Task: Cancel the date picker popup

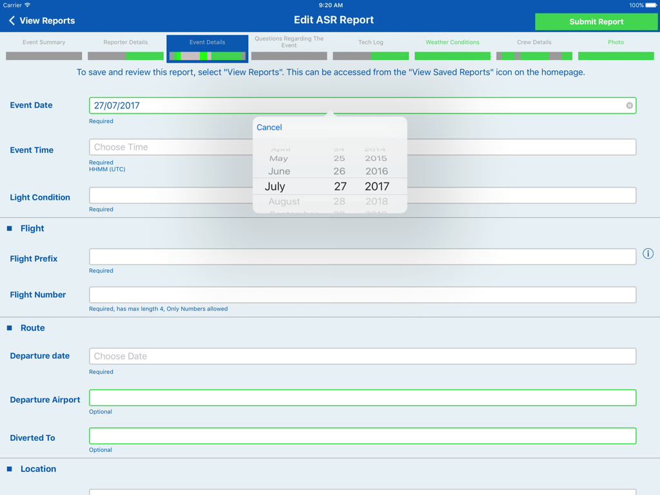Action: [x=269, y=127]
